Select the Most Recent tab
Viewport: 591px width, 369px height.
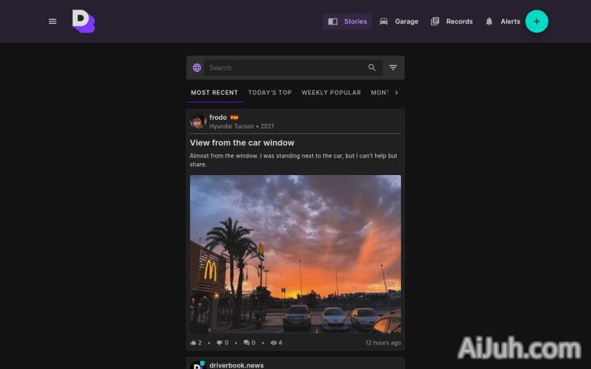point(214,92)
